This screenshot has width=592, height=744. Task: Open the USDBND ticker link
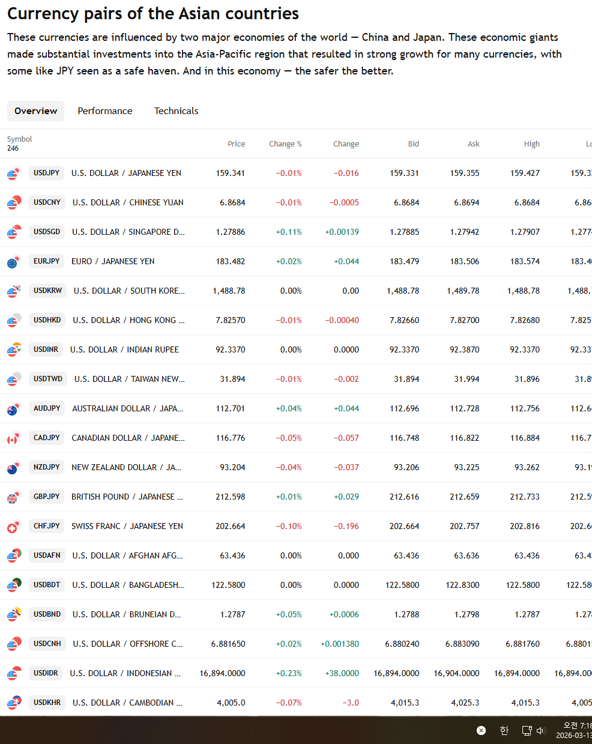pyautogui.click(x=47, y=614)
